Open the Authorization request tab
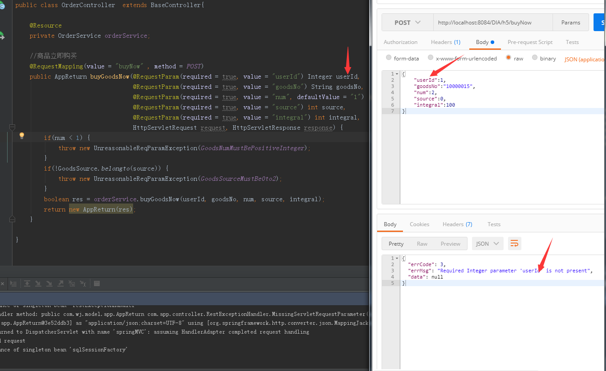 pyautogui.click(x=401, y=42)
